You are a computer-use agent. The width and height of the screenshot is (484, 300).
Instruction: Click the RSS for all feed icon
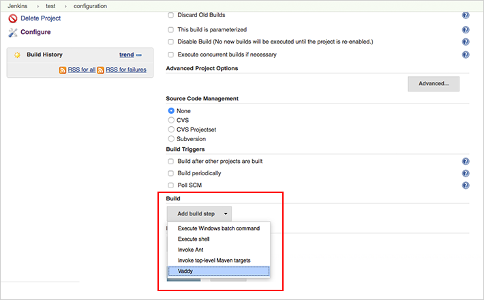coord(63,70)
